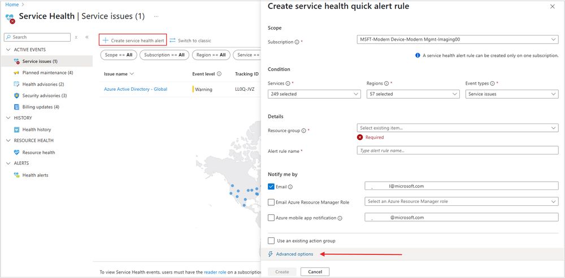
Task: Click the Alert rule name field
Action: click(x=457, y=151)
